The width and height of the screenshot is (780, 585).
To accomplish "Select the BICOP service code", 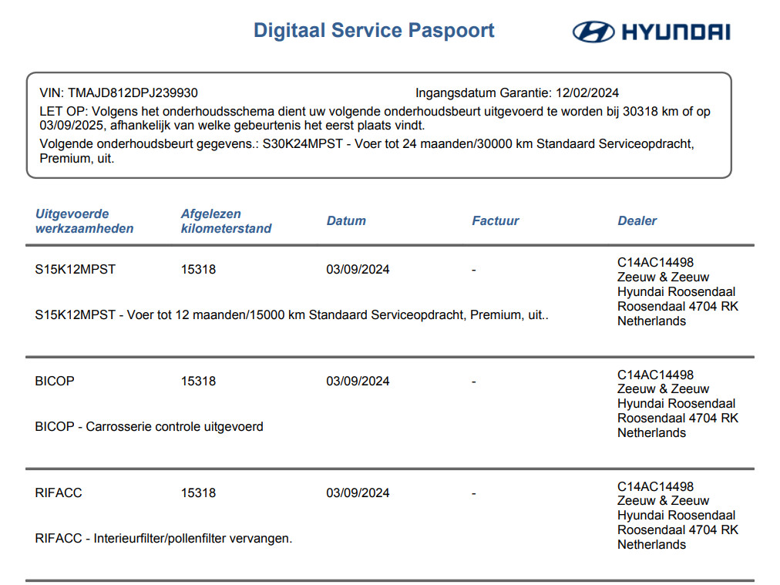I will pyautogui.click(x=55, y=382).
